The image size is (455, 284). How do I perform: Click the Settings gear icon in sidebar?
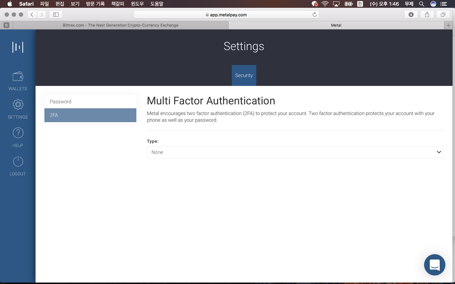[18, 105]
